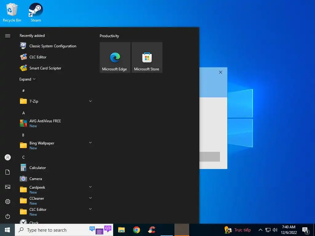Click the volume speaker tray icon
Viewport: 315px width, 236px height.
275,230
